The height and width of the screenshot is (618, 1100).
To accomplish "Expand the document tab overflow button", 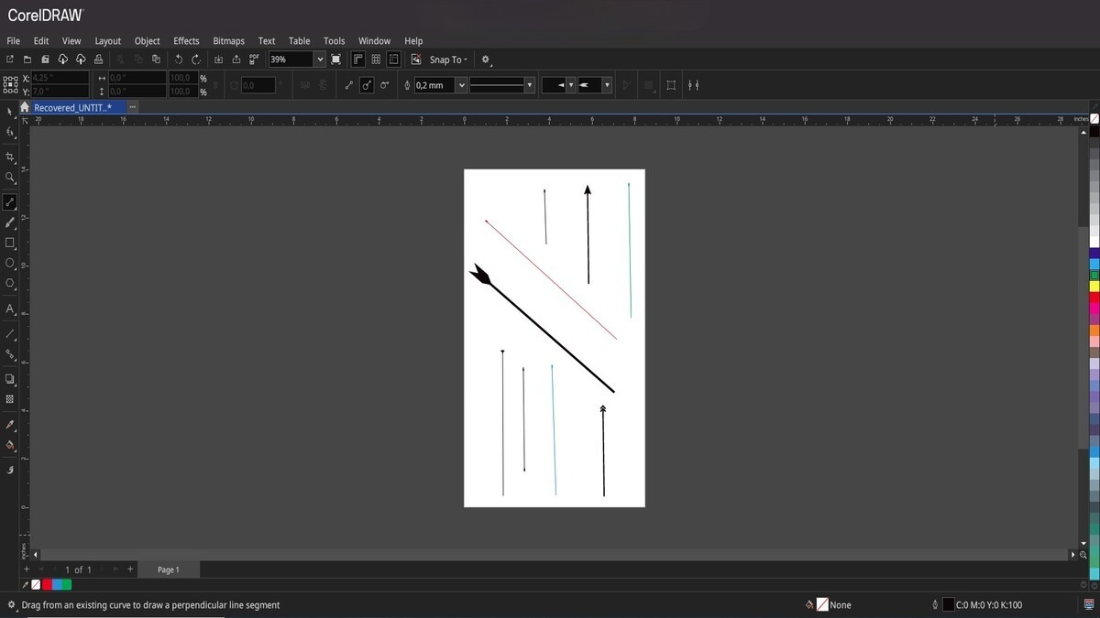I will coord(132,107).
